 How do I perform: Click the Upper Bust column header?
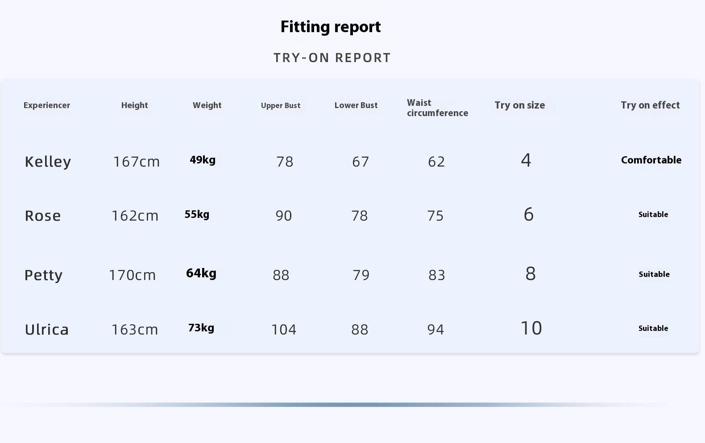click(281, 106)
